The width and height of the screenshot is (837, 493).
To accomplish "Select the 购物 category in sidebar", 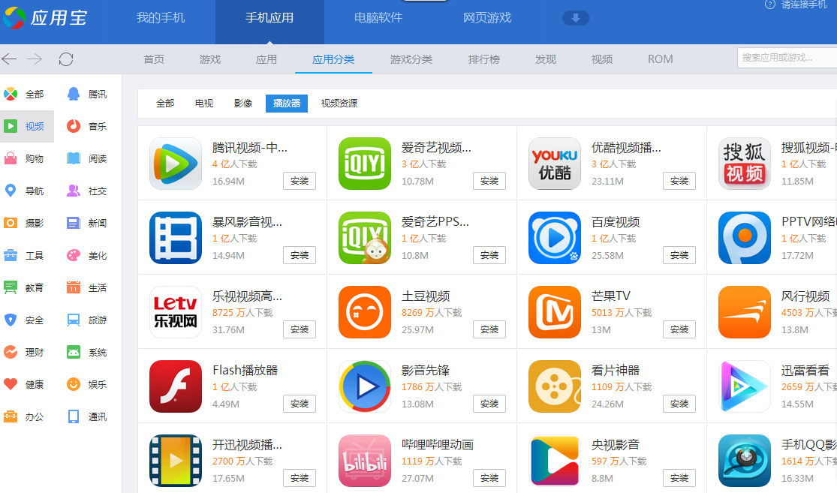I will pyautogui.click(x=23, y=158).
